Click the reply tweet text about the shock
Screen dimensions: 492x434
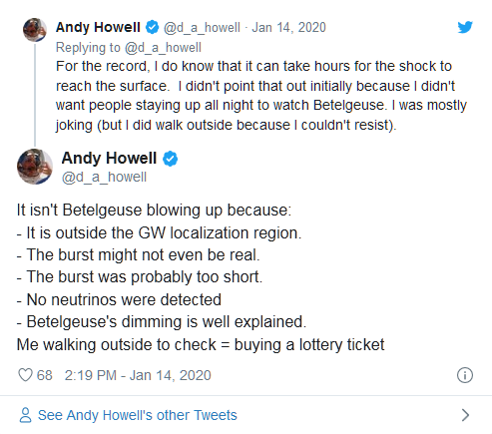pos(261,96)
